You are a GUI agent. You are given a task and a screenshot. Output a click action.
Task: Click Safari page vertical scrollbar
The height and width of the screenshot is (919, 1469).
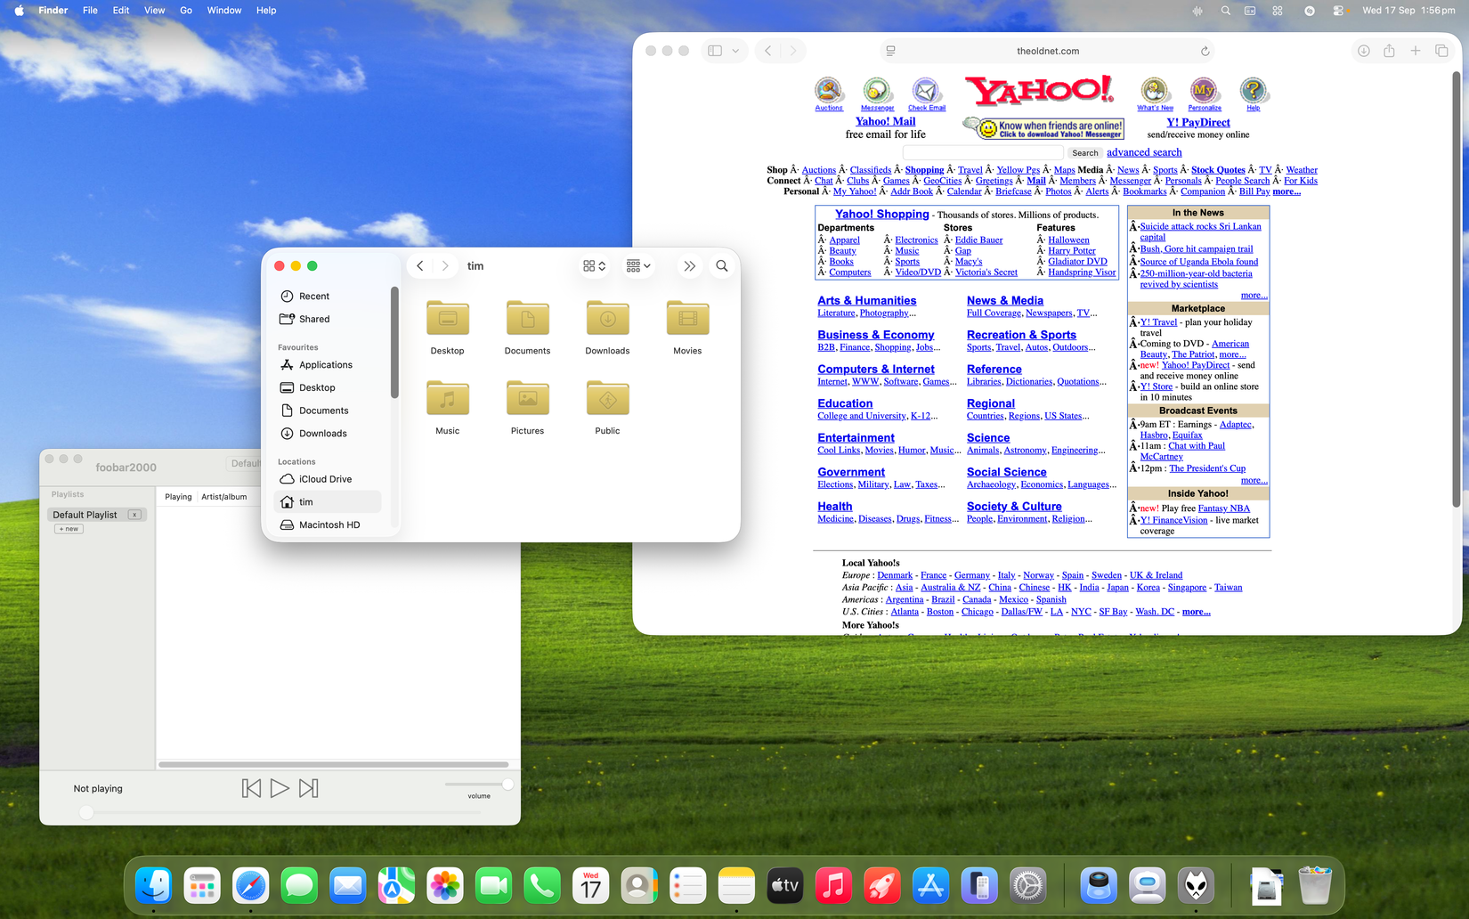pos(1457,289)
